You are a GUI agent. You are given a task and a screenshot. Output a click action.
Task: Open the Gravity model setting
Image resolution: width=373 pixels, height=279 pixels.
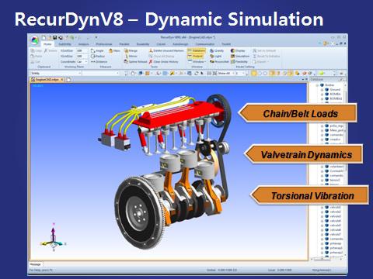217,50
